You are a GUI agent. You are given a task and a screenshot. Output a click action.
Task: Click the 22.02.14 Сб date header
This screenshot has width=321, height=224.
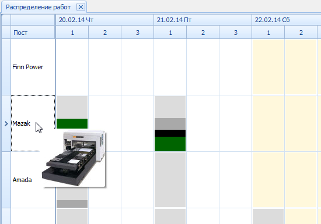pyautogui.click(x=287, y=20)
